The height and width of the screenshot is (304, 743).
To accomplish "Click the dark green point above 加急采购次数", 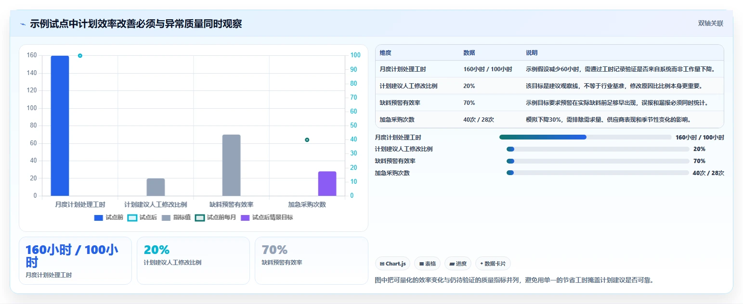I will pyautogui.click(x=307, y=140).
